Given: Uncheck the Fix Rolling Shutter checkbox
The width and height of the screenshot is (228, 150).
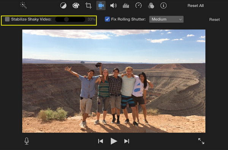Looking at the screenshot, I should pyautogui.click(x=107, y=19).
